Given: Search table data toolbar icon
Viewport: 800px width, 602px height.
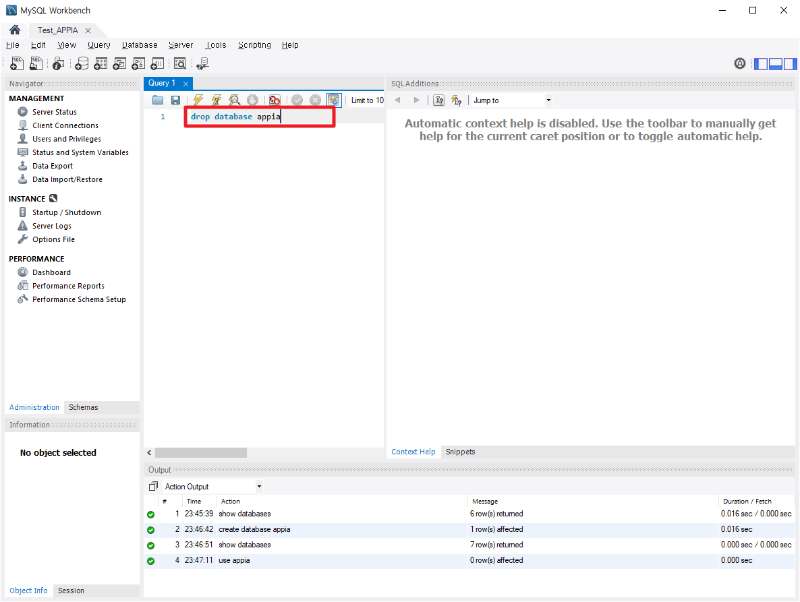Looking at the screenshot, I should [180, 63].
